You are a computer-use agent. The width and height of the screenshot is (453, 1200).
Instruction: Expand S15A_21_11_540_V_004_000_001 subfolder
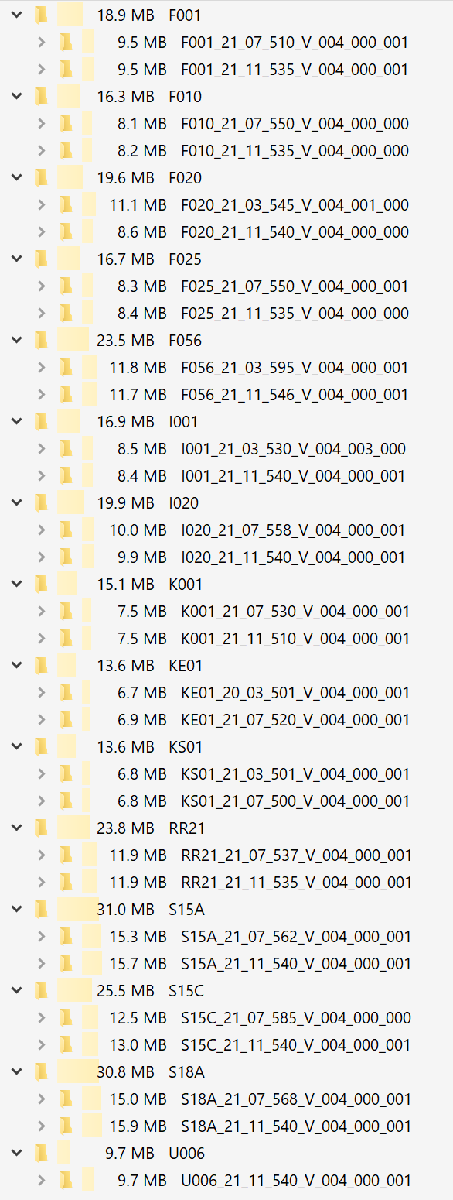(42, 964)
